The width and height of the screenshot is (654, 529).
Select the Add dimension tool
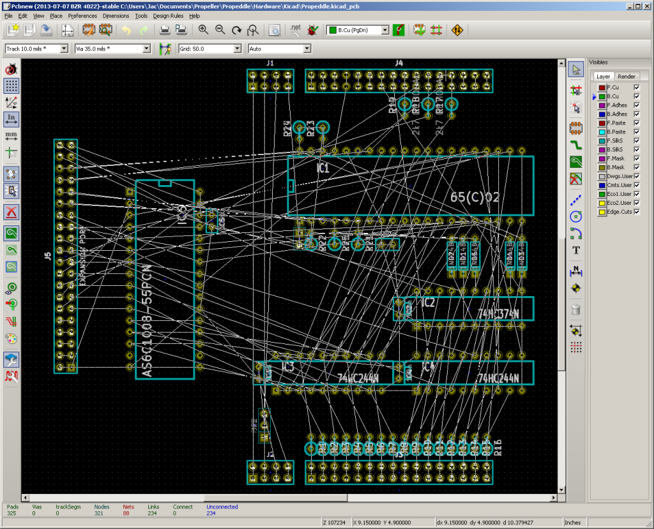point(576,271)
